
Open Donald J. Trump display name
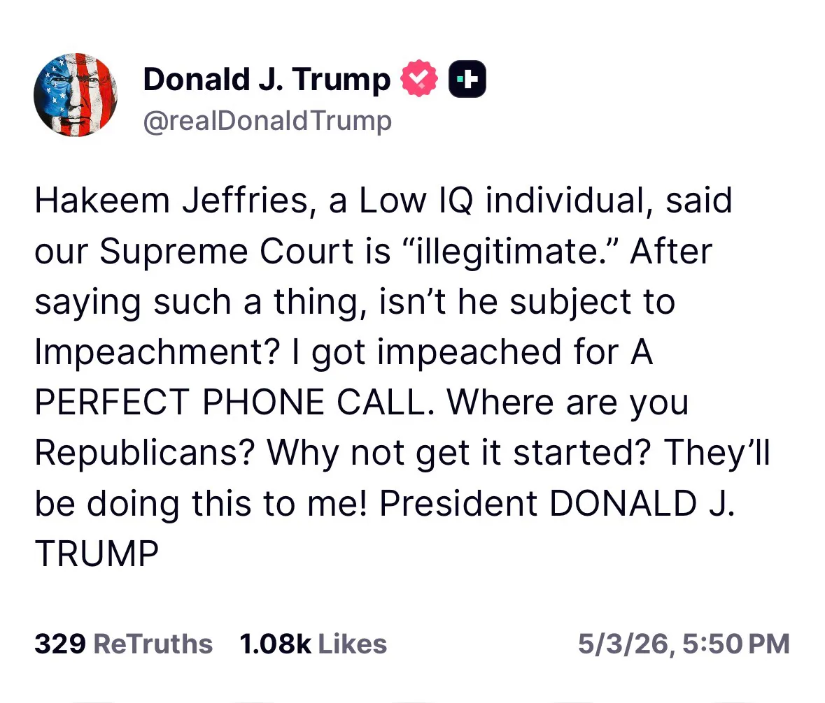pyautogui.click(x=267, y=80)
